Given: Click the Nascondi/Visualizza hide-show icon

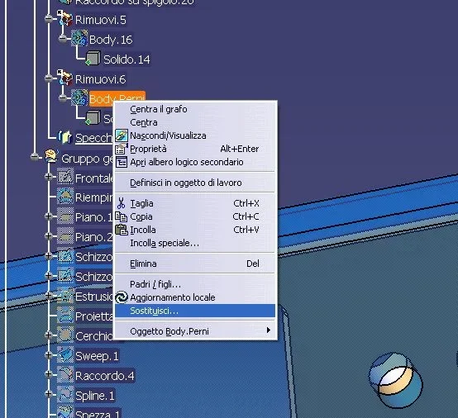Looking at the screenshot, I should (x=122, y=135).
